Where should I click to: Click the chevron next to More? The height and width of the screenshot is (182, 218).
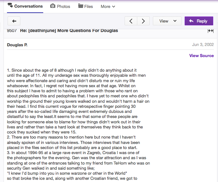pyautogui.click(x=113, y=7)
